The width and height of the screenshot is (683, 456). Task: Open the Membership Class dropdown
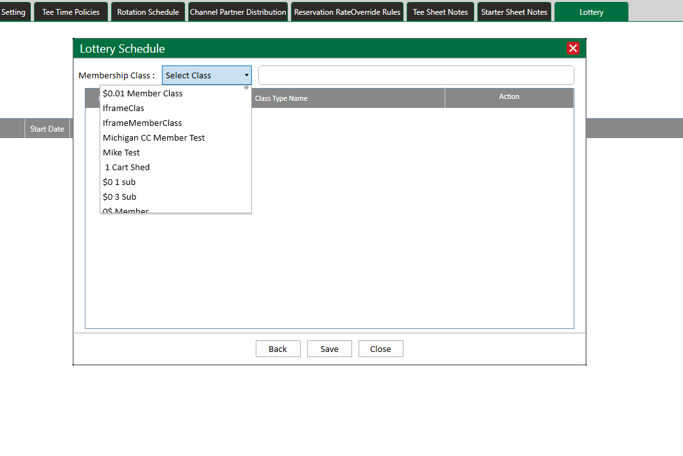206,75
